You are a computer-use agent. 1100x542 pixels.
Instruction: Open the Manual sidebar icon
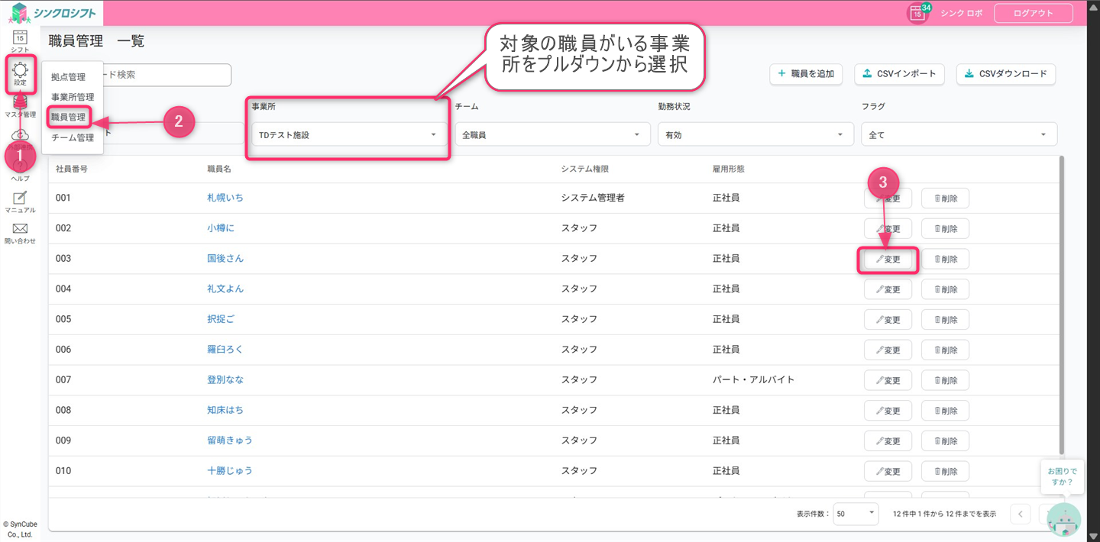pyautogui.click(x=20, y=202)
